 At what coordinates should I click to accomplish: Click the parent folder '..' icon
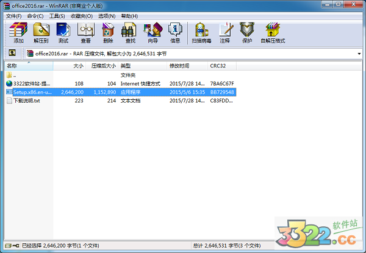9,75
